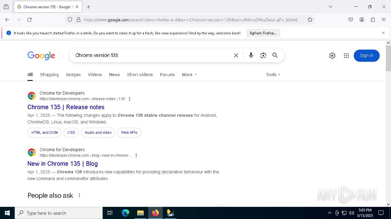Image resolution: width=391 pixels, height=219 pixels.
Task: Open options for blog result
Action: coord(136,155)
